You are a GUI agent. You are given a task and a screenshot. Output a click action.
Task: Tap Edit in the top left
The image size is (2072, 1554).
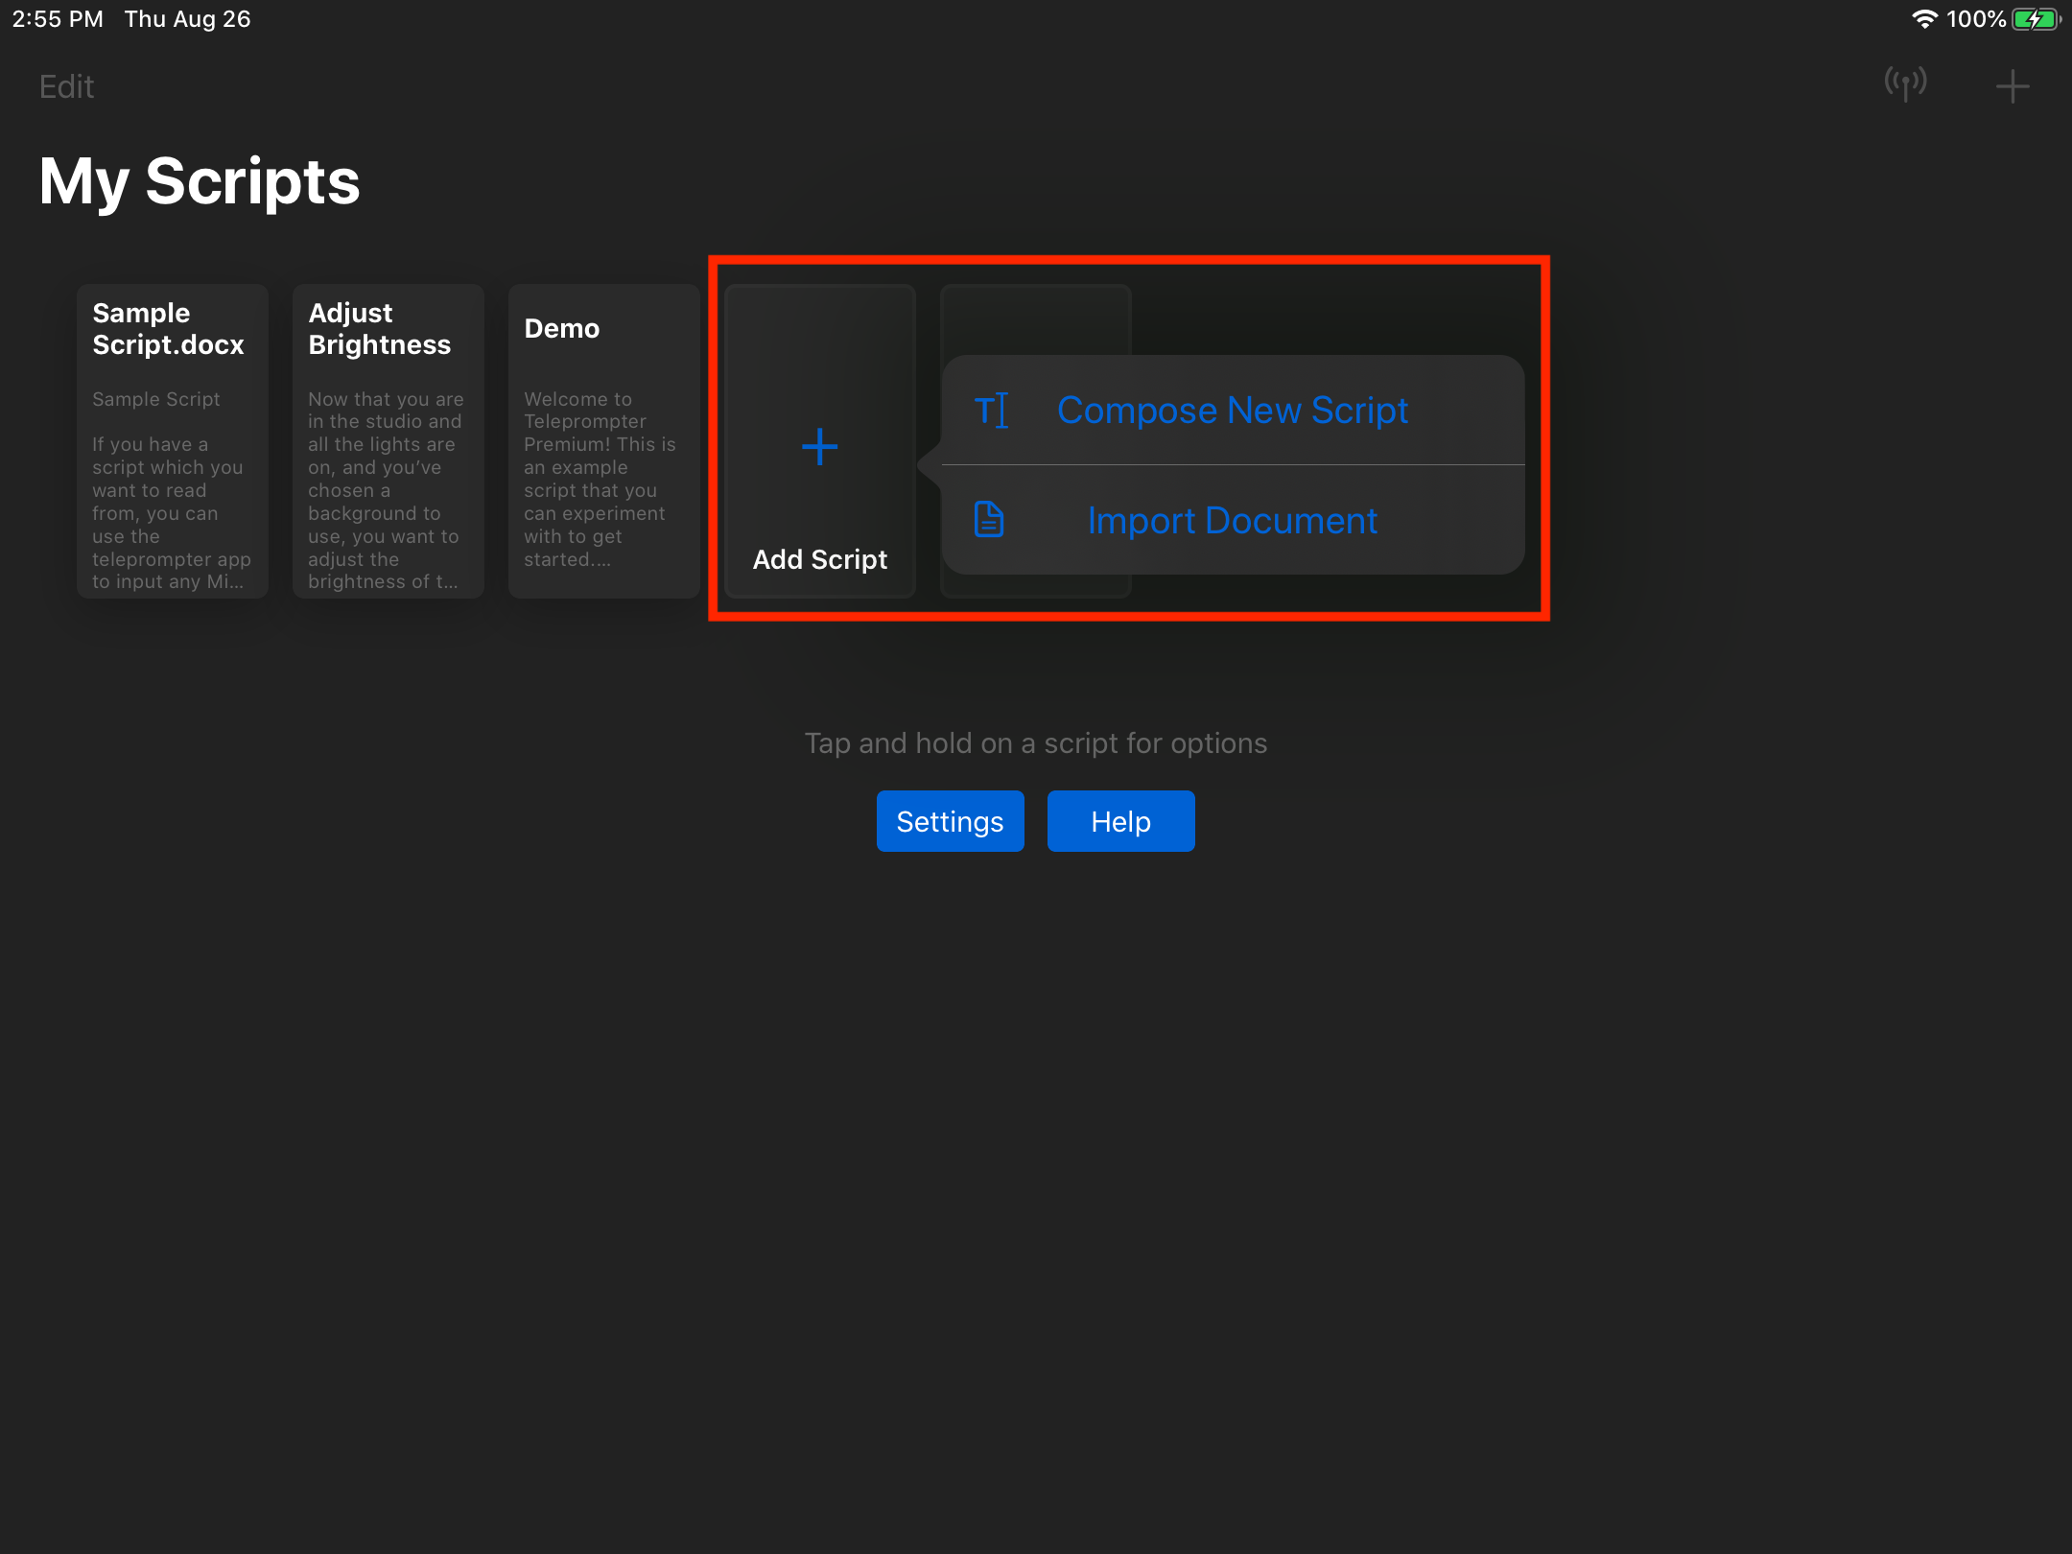tap(66, 87)
